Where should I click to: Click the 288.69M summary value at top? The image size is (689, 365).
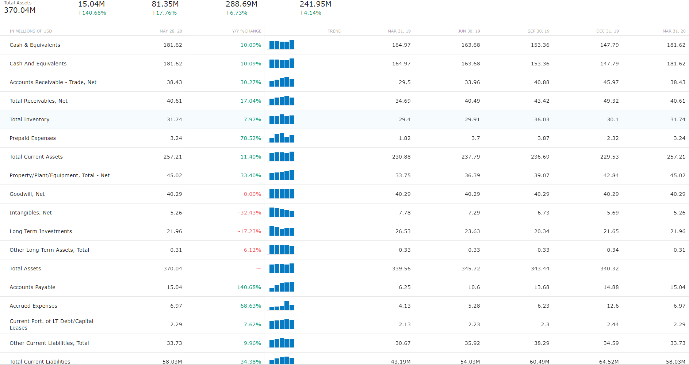(x=241, y=4)
